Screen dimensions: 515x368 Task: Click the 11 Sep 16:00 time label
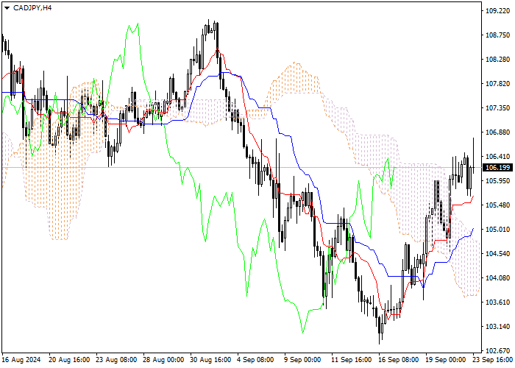352,360
